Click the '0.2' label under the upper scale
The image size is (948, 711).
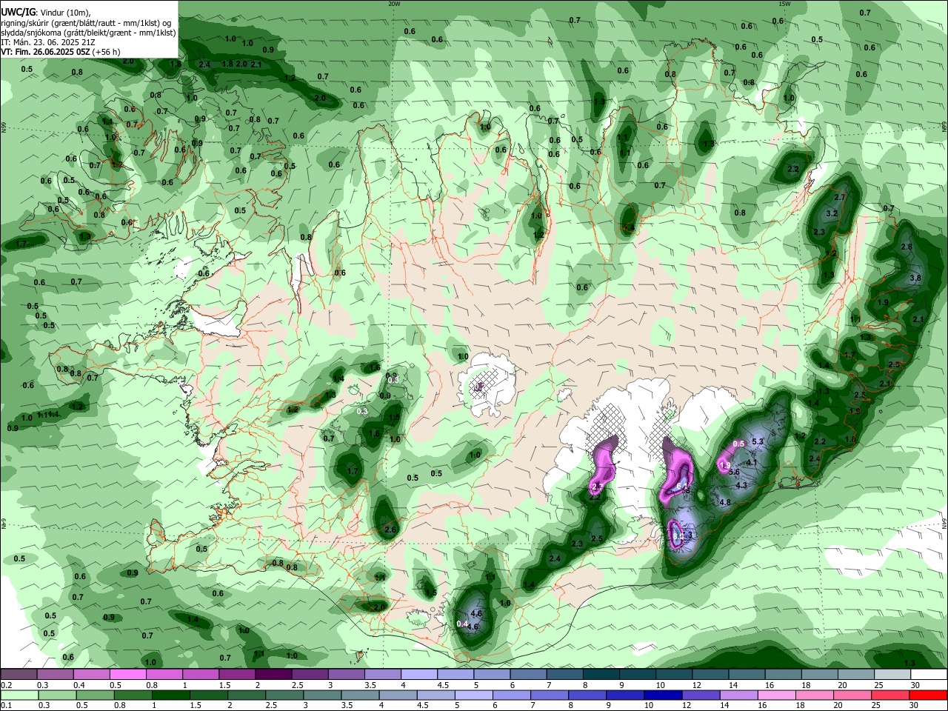(6, 685)
